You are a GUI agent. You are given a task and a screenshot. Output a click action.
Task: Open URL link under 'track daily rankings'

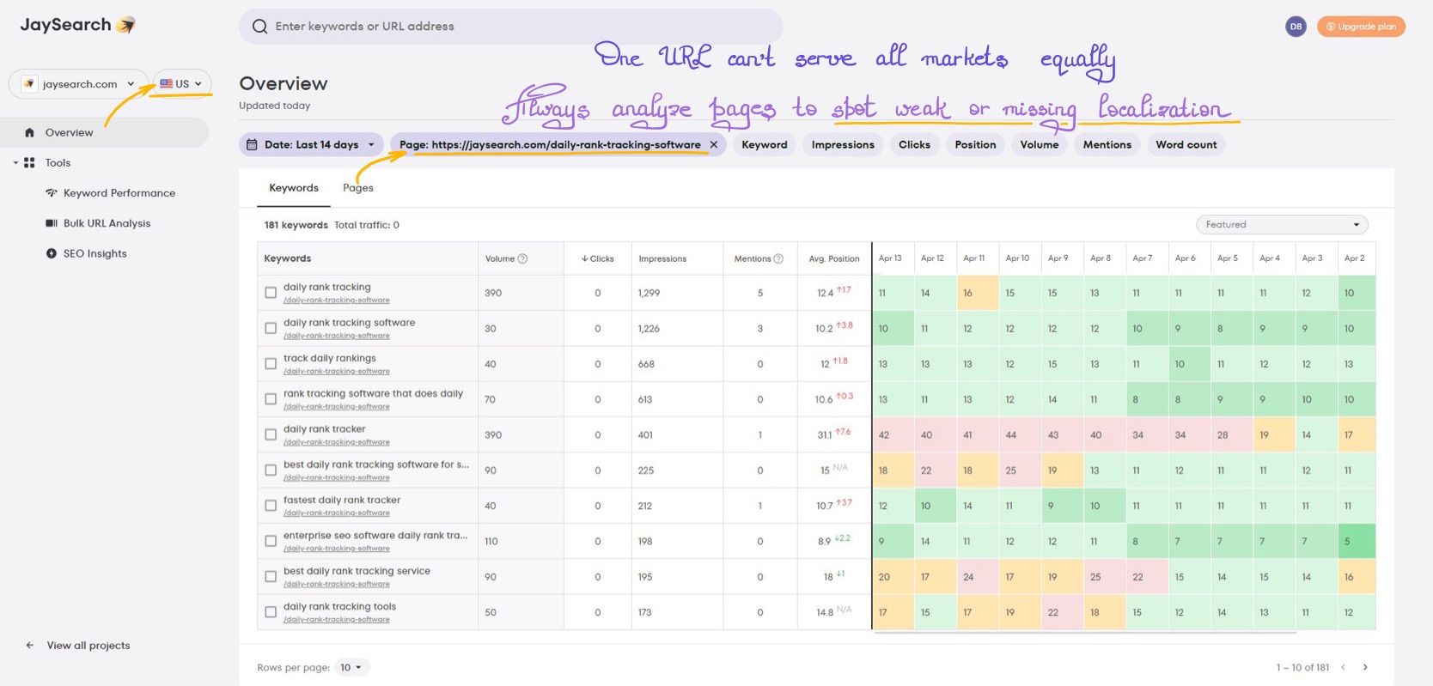pyautogui.click(x=337, y=372)
